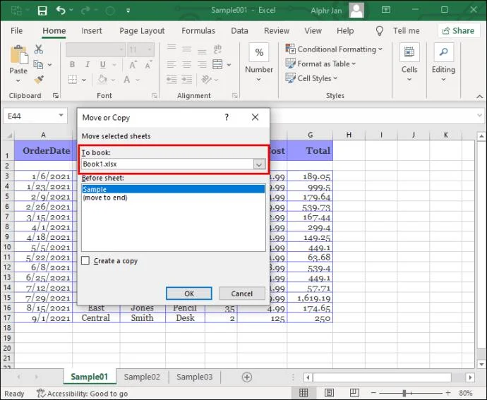Click the Ribbon Display Options icon

pos(386,10)
